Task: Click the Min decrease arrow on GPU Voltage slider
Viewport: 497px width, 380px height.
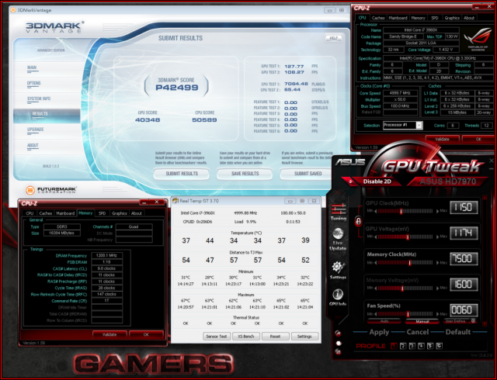Action: click(376, 237)
